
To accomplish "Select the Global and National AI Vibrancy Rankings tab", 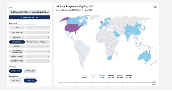I will (x=30, y=12).
